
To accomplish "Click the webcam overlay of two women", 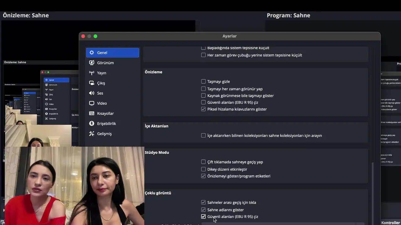I will (x=75, y=186).
